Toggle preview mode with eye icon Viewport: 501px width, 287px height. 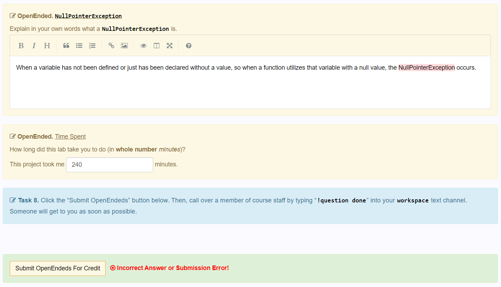click(x=143, y=46)
